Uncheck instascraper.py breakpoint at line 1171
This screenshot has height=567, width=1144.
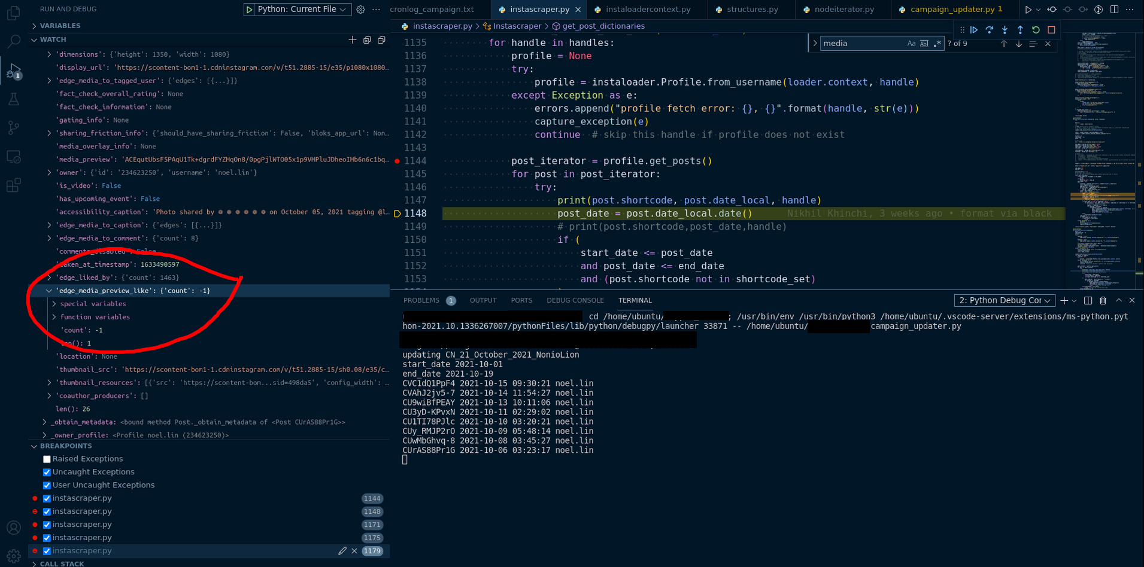(47, 525)
